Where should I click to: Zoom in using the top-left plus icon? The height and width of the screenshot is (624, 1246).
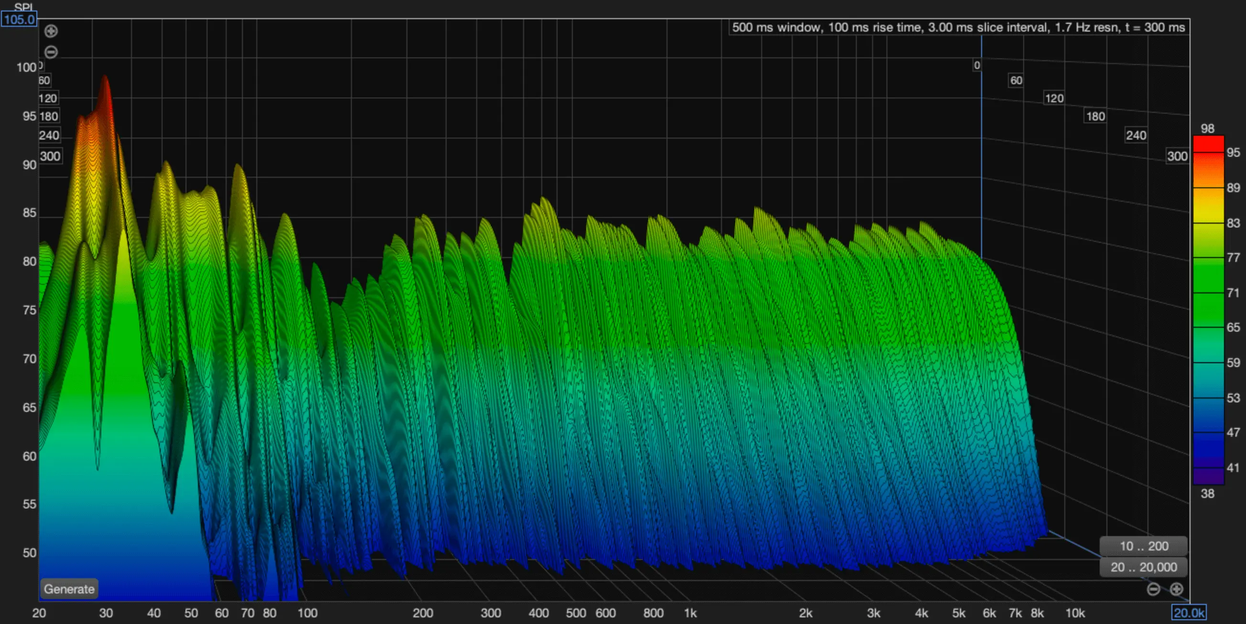click(52, 31)
